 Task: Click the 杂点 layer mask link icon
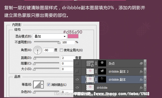pyautogui.click(x=96, y=63)
